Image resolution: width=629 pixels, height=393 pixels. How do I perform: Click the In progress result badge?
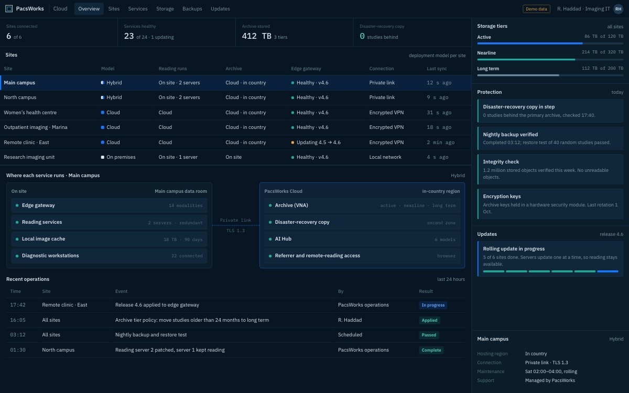pos(433,305)
